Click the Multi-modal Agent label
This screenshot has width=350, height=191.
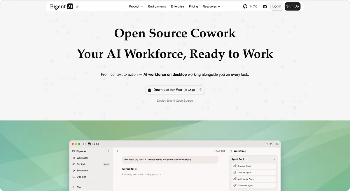click(246, 179)
